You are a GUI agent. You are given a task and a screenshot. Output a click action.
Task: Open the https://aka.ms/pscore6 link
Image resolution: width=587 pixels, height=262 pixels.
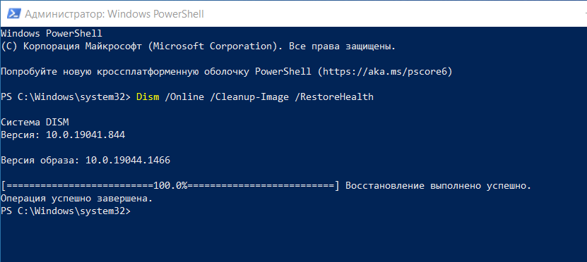[385, 72]
